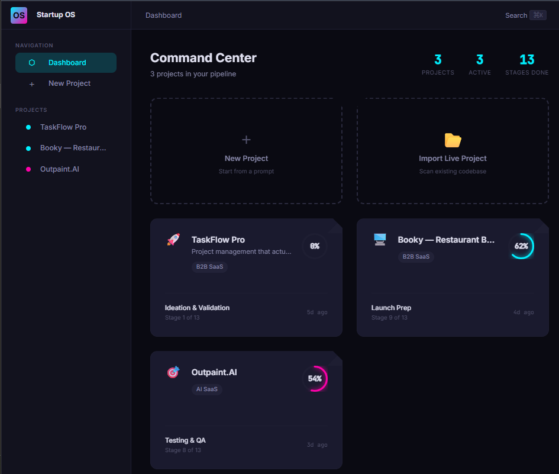Click the folder icon in Import Live Project card
Screen dimensions: 559x474
tap(453, 140)
